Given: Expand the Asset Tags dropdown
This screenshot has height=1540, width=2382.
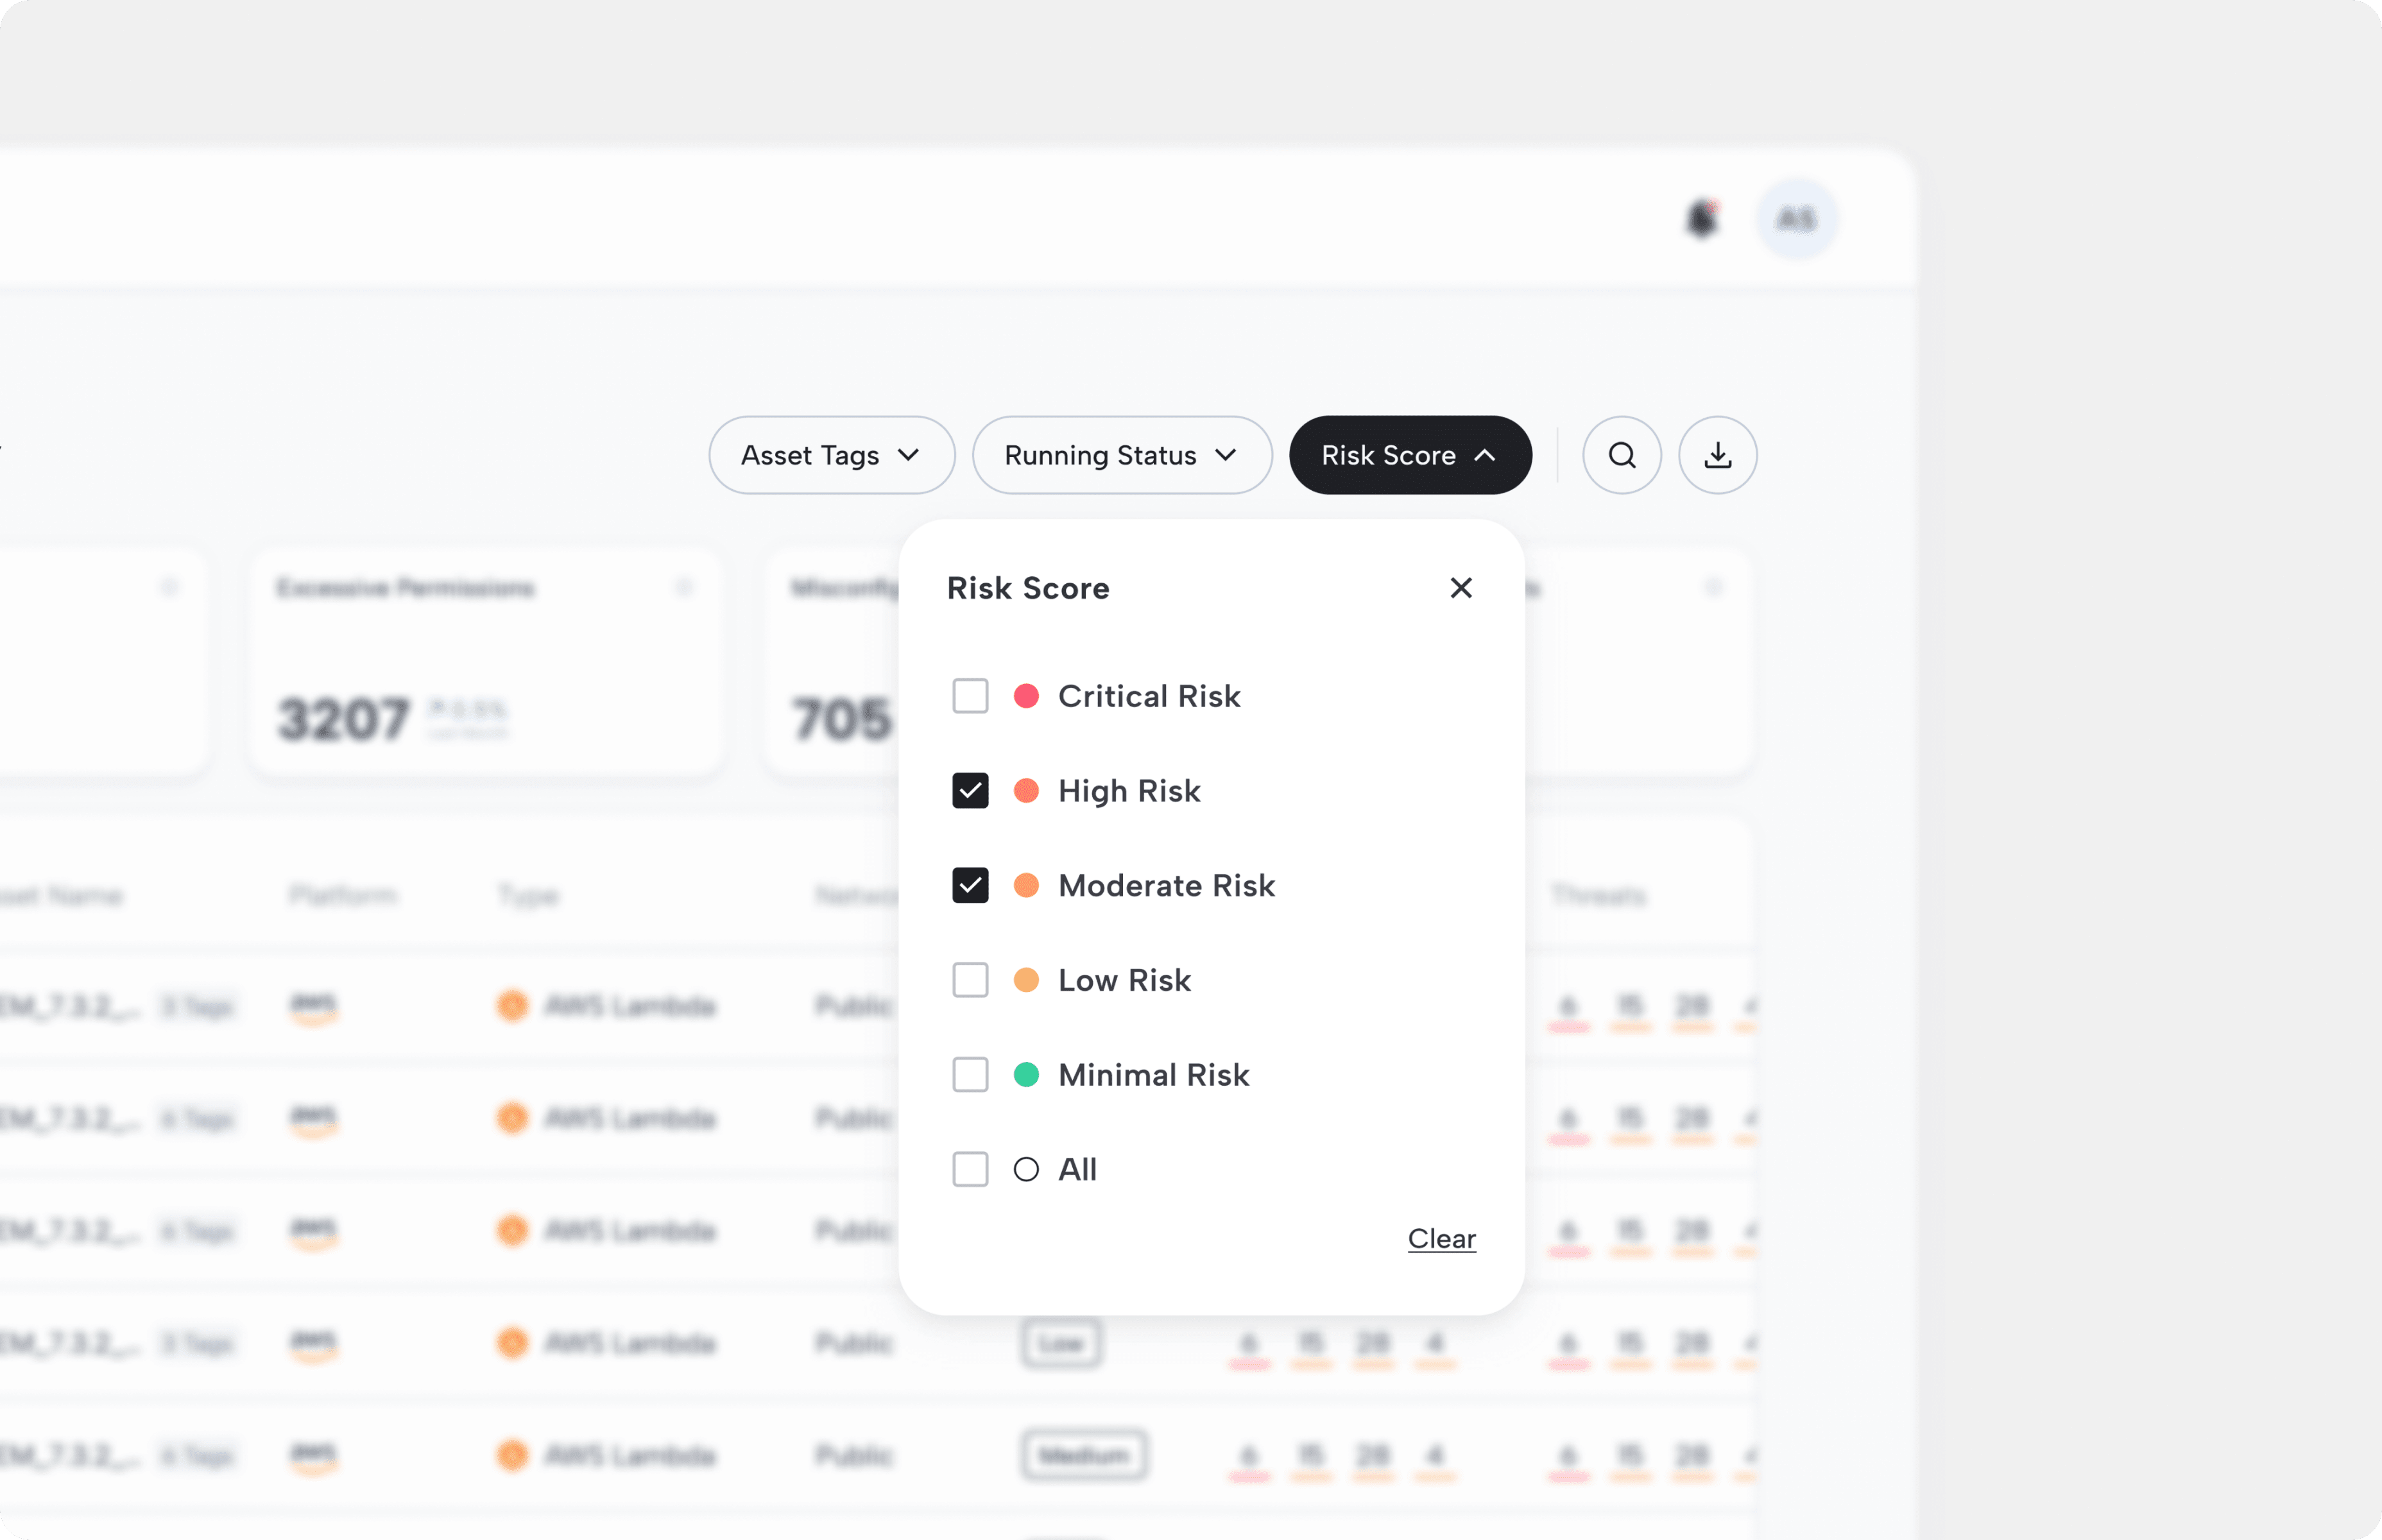Looking at the screenshot, I should pos(831,455).
